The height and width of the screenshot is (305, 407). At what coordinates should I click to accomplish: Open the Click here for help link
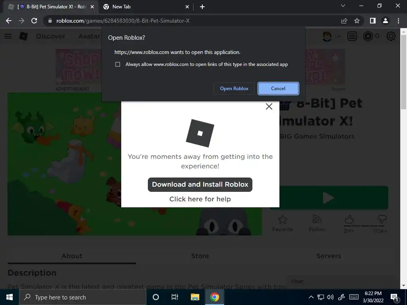[200, 199]
